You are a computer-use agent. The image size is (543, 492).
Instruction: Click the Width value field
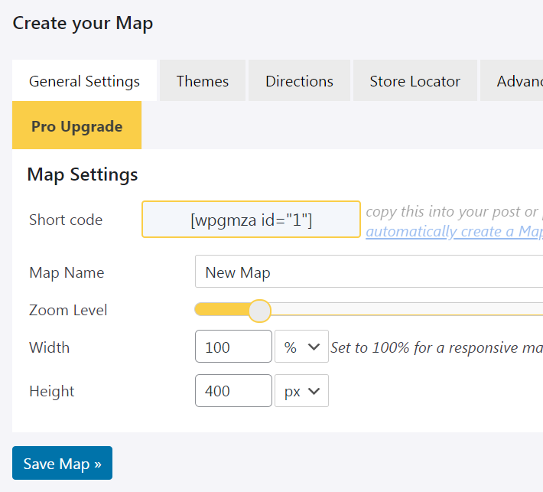pyautogui.click(x=233, y=346)
